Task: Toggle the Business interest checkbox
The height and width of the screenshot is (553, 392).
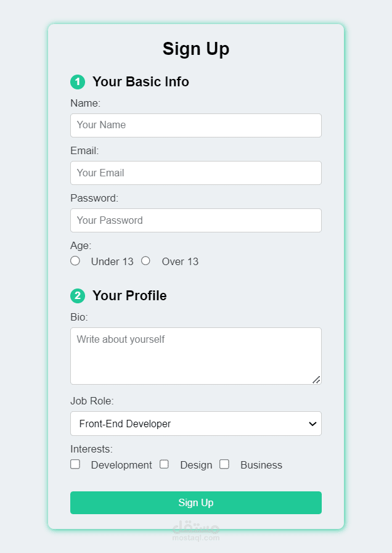Action: 224,464
